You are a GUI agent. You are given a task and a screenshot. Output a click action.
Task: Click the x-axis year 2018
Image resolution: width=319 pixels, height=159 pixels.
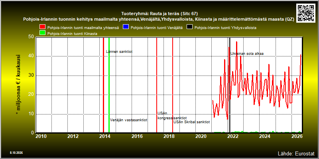(x=169, y=136)
